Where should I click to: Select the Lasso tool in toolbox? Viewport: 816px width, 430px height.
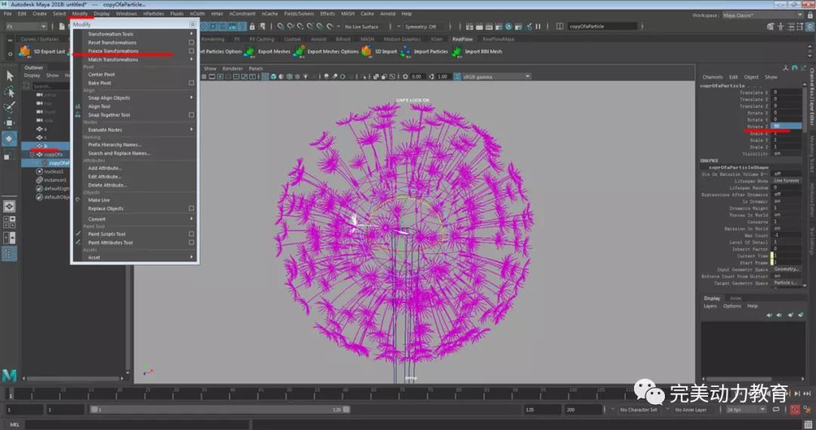(x=10, y=91)
